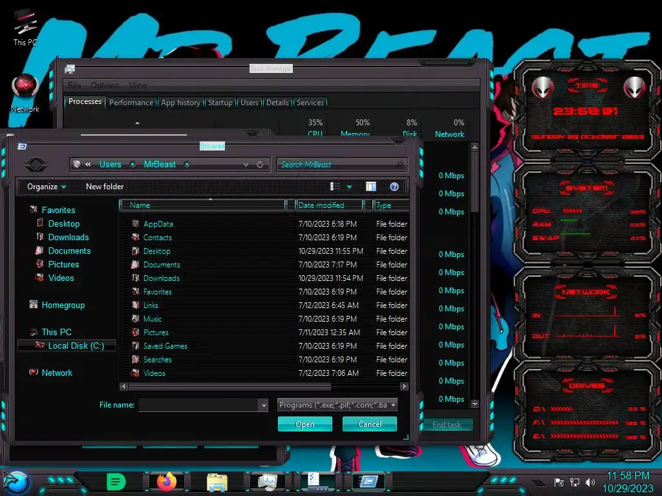Open Network desktop icon
Screen dimensions: 662x496
tap(25, 94)
